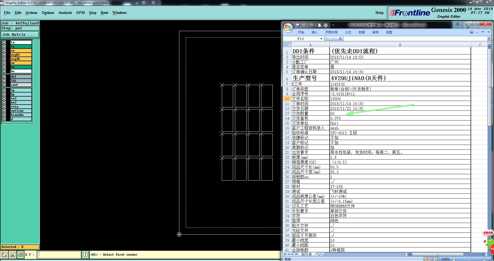This screenshot has height=261, width=494.
Task: Open Customize Quick Access Toolbar dropdown
Action: tap(333, 25)
